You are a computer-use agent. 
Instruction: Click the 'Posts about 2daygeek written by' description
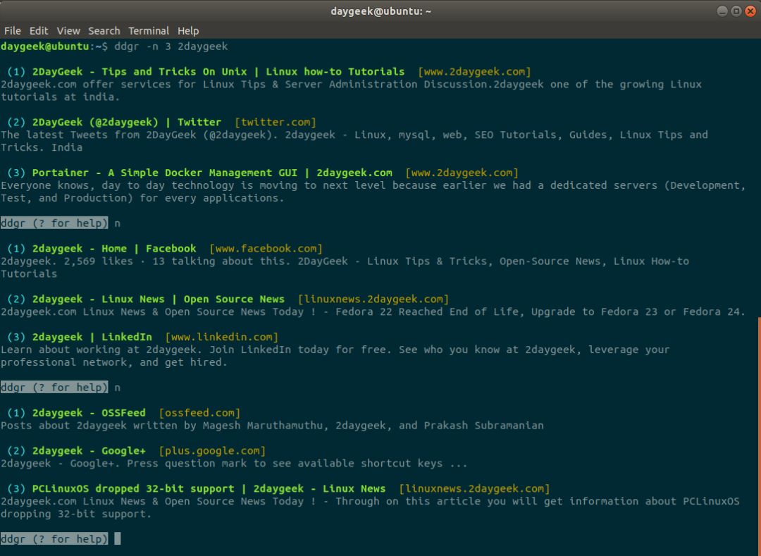[272, 426]
